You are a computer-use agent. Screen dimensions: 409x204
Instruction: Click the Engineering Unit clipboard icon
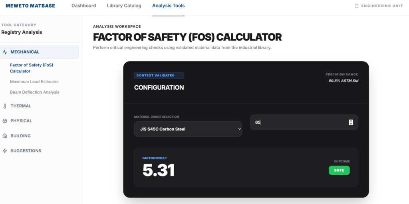[x=357, y=6]
